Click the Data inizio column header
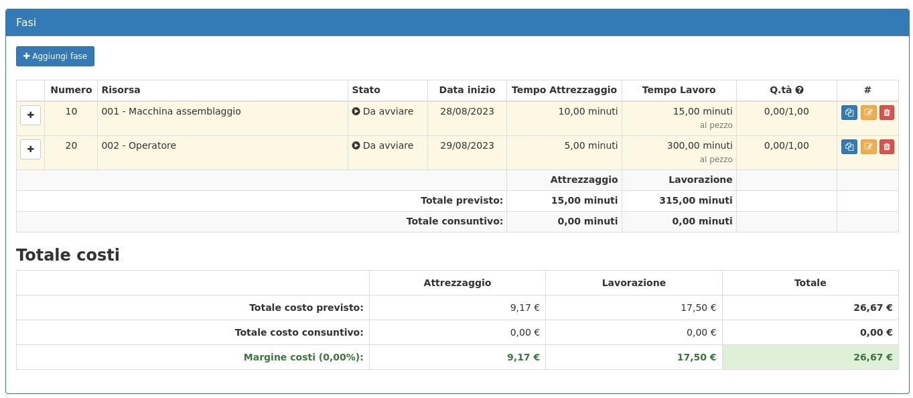This screenshot has height=398, width=913. (x=467, y=90)
